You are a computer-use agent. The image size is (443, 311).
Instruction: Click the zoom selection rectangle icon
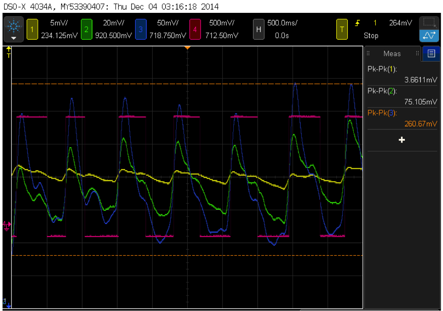(429, 23)
